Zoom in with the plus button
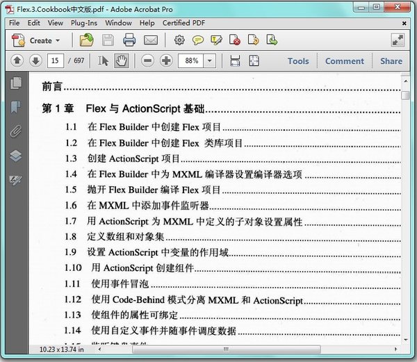The width and height of the screenshot is (417, 362). click(x=166, y=60)
